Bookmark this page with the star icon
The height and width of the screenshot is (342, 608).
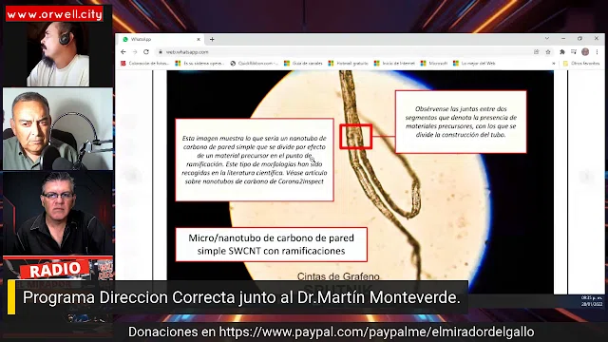coord(548,52)
